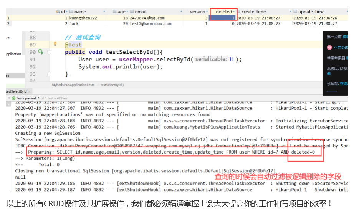Click the green Tests passed checkmark icon
The width and height of the screenshot is (359, 210).
click(x=13, y=98)
